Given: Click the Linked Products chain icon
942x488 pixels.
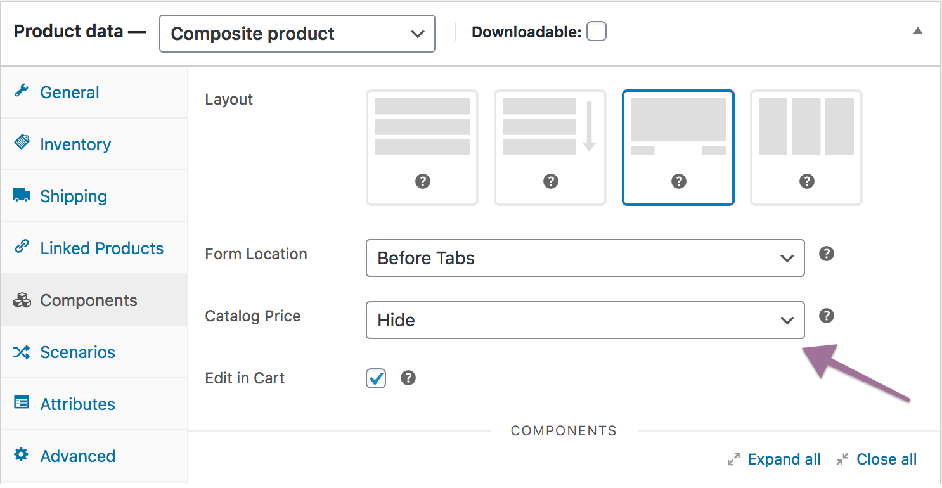Looking at the screenshot, I should pos(22,247).
